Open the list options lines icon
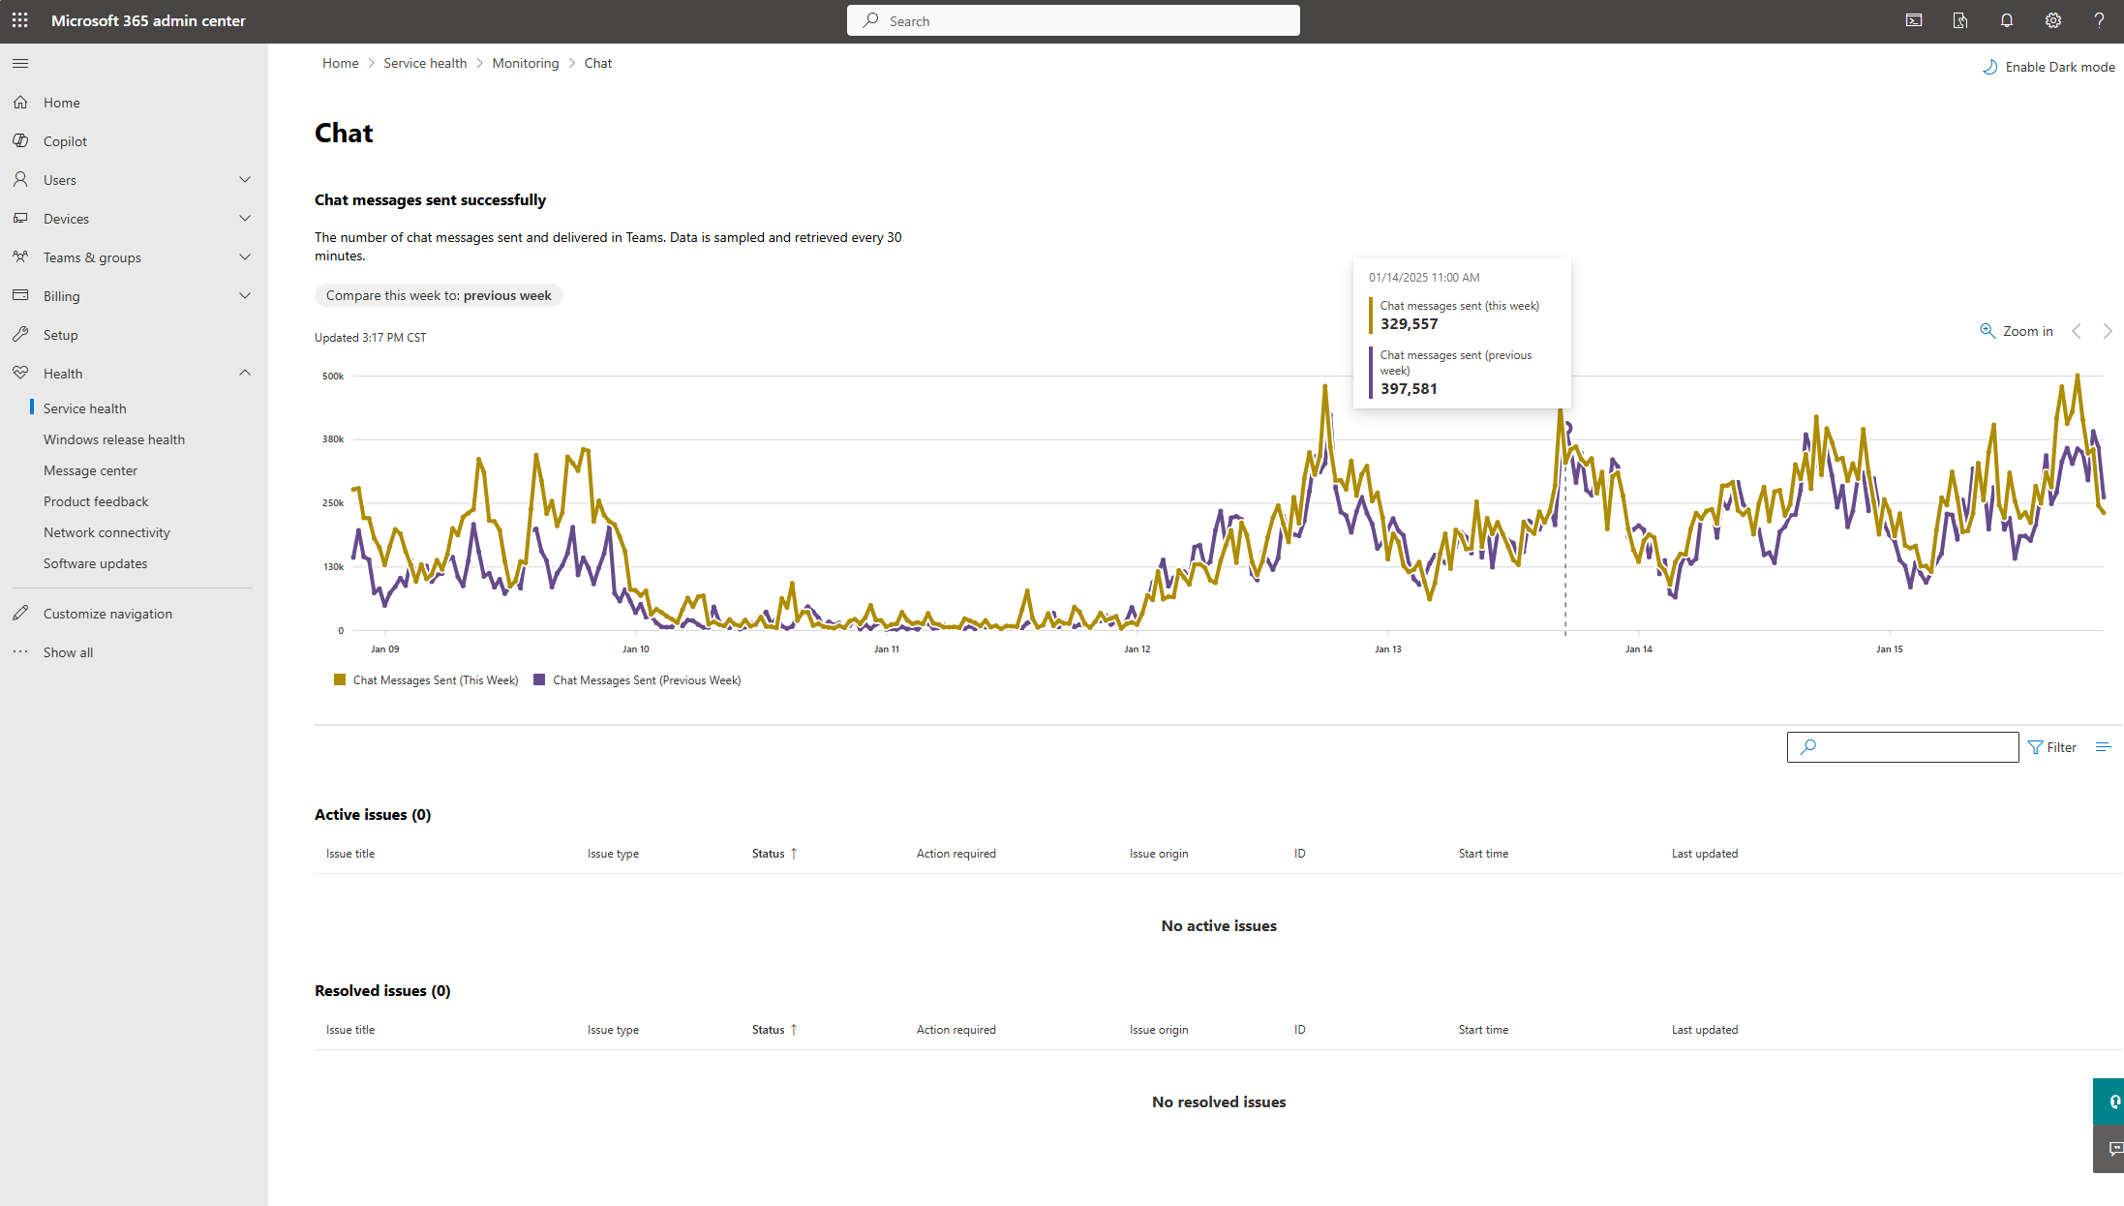Screen dimensions: 2124x1206 click(2103, 747)
